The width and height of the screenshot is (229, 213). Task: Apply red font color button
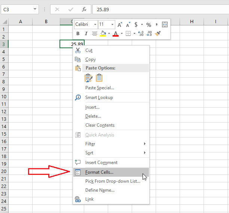(116, 34)
